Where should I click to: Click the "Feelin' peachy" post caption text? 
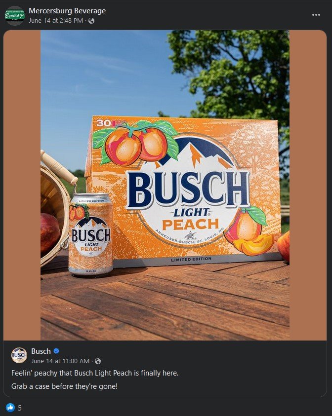tap(95, 373)
